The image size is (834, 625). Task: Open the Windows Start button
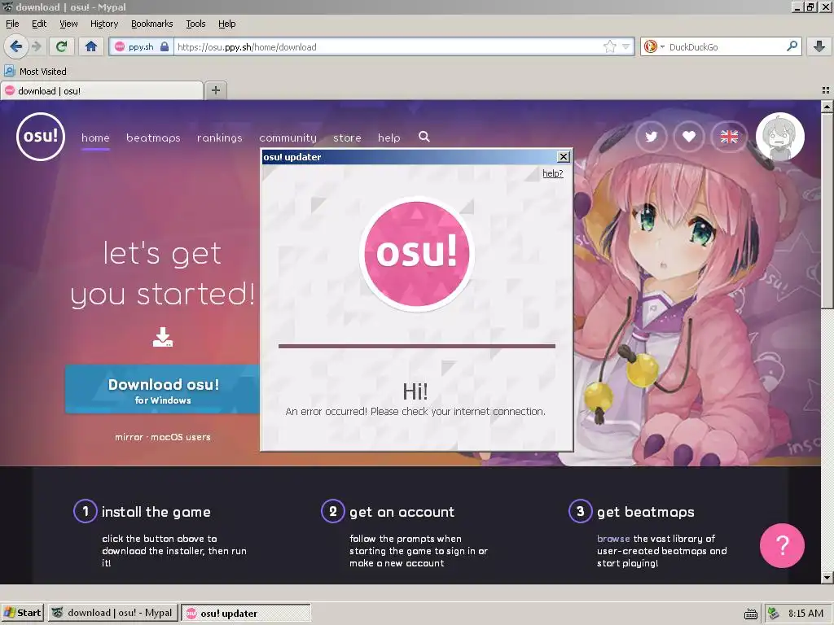pos(22,613)
